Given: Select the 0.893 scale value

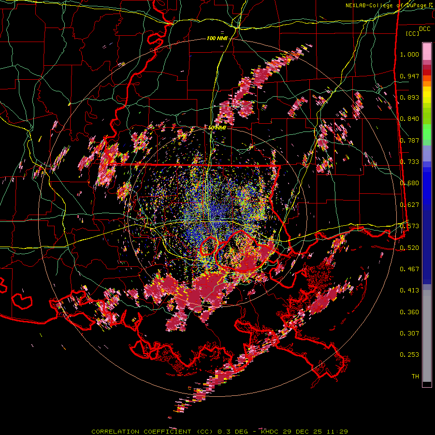Looking at the screenshot, I should point(409,97).
